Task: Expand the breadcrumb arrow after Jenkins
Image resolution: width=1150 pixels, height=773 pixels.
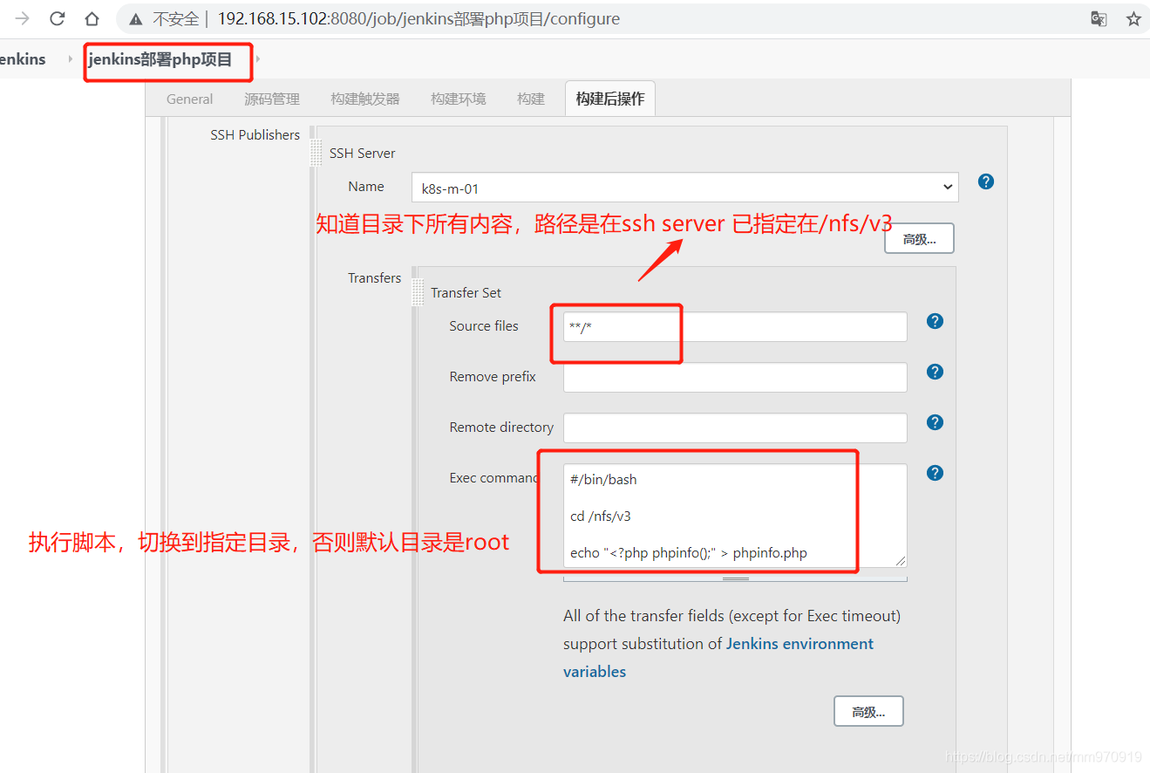Action: [70, 59]
